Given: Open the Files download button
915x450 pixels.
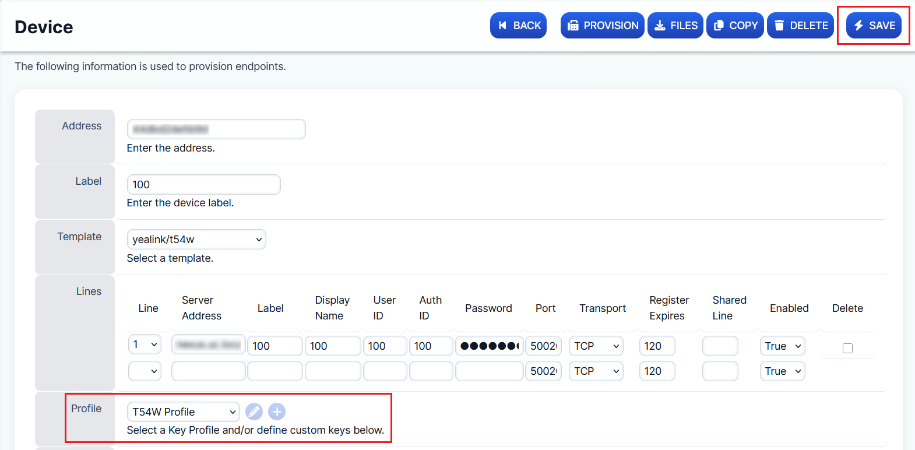Looking at the screenshot, I should [675, 26].
